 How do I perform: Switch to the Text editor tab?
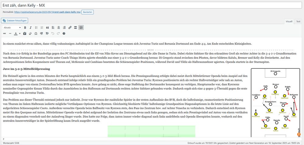click(298, 22)
